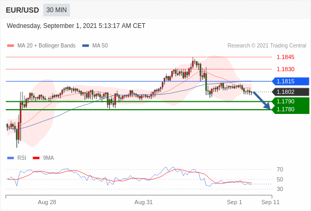Click the 9MA legend label
This screenshot has width=311, height=211.
coord(48,158)
